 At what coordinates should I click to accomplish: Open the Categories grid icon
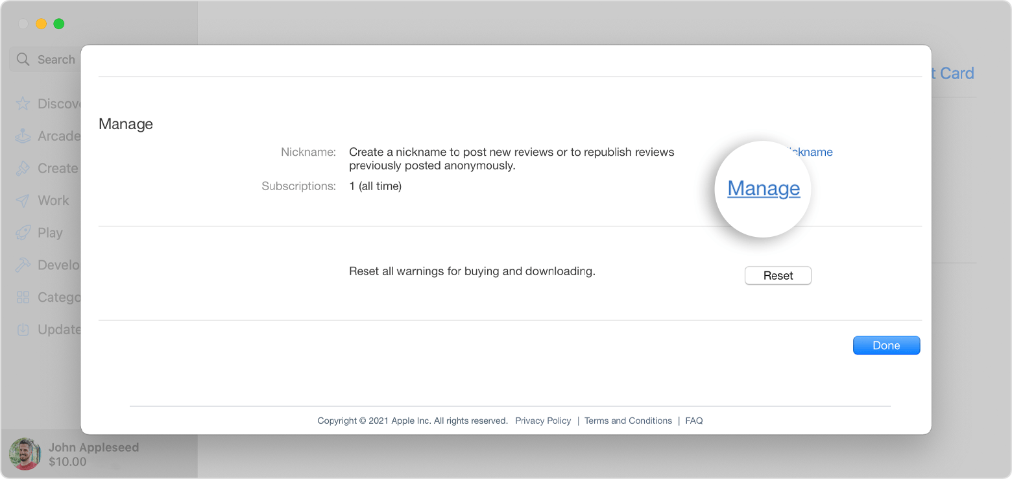[23, 297]
